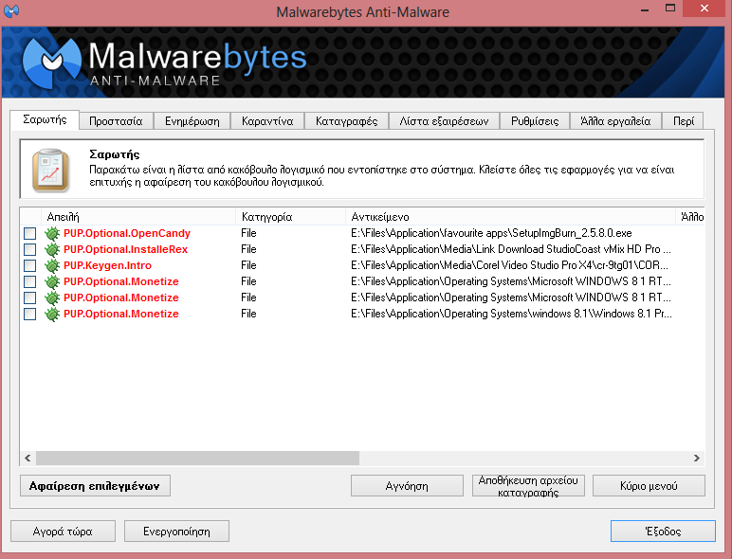Screen dimensions: 732x559
Task: Open the Καταγραφές tab
Action: click(346, 121)
